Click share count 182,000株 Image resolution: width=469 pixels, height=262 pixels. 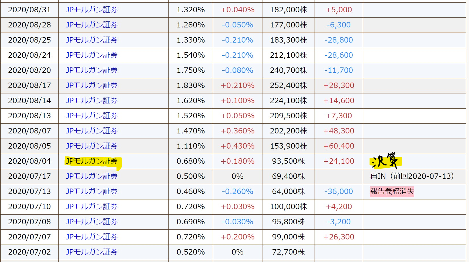coord(289,10)
